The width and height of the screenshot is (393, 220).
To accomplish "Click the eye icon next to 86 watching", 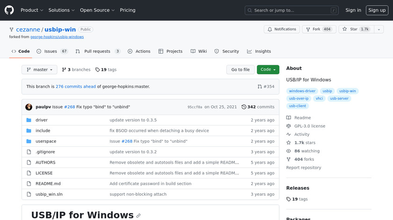I will tap(289, 151).
